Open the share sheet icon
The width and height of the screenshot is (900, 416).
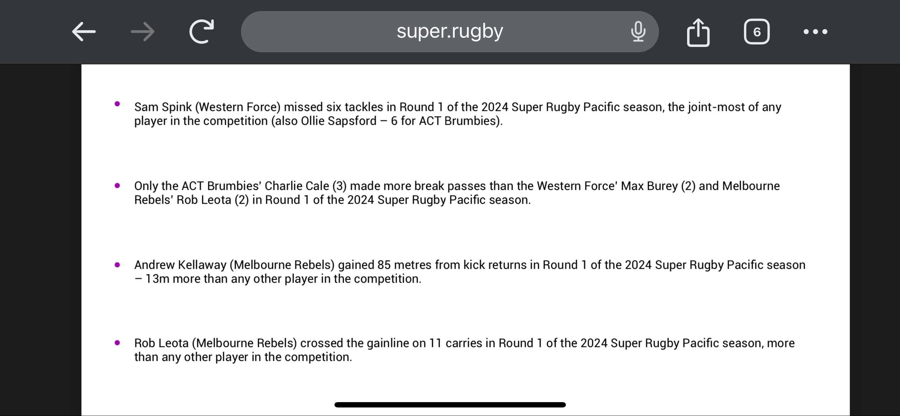click(x=698, y=32)
